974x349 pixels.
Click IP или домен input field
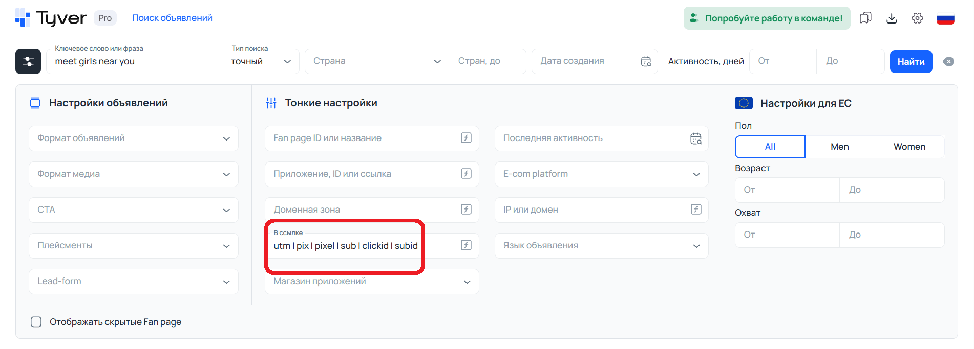point(601,210)
